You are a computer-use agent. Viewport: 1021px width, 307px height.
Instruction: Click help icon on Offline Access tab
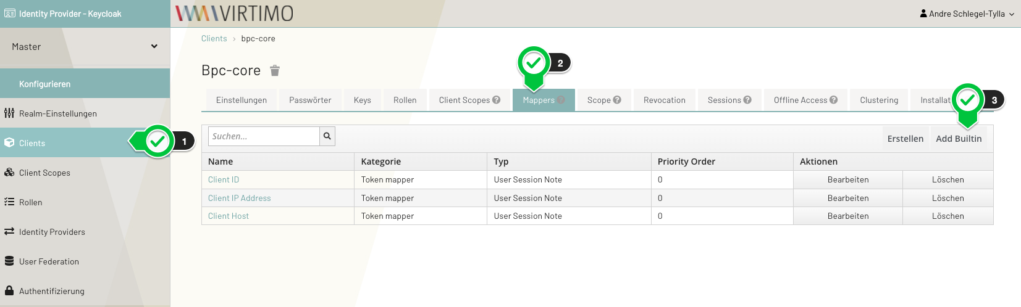click(x=834, y=100)
